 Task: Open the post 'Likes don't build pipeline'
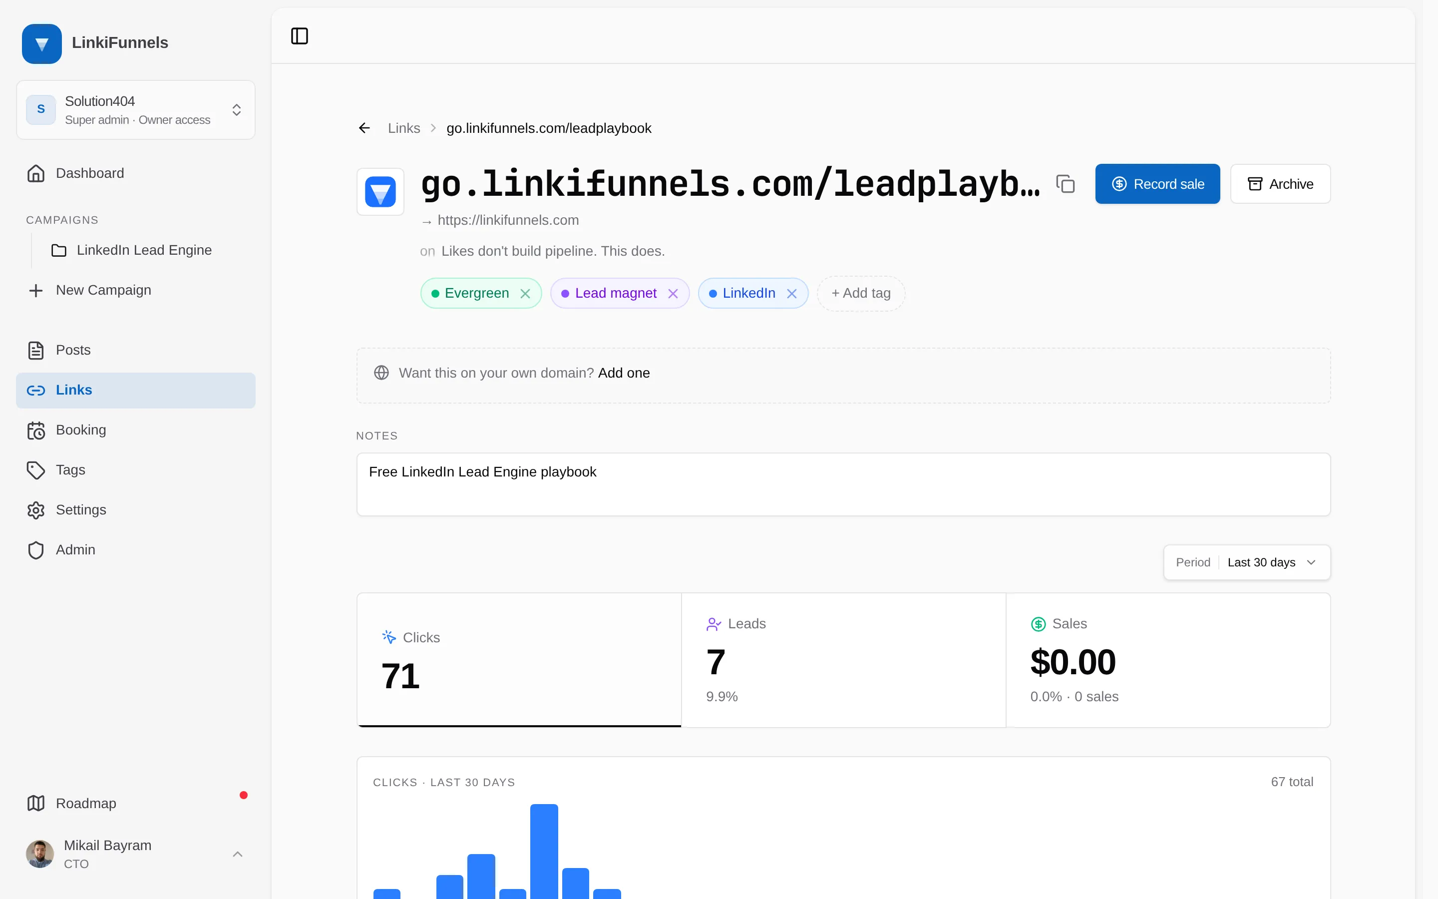553,251
